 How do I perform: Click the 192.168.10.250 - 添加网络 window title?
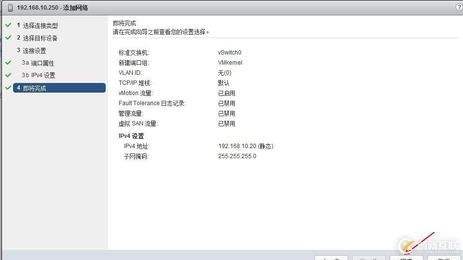[52, 8]
